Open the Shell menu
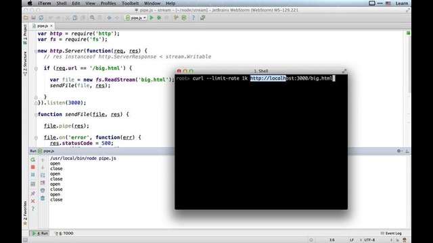This screenshot has height=243, width=433. [x=62, y=3]
